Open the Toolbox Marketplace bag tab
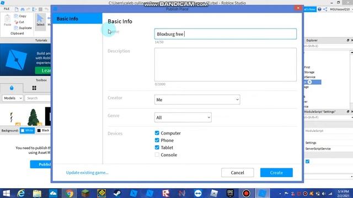Viewport: 353px width, 198px height. click(12, 88)
